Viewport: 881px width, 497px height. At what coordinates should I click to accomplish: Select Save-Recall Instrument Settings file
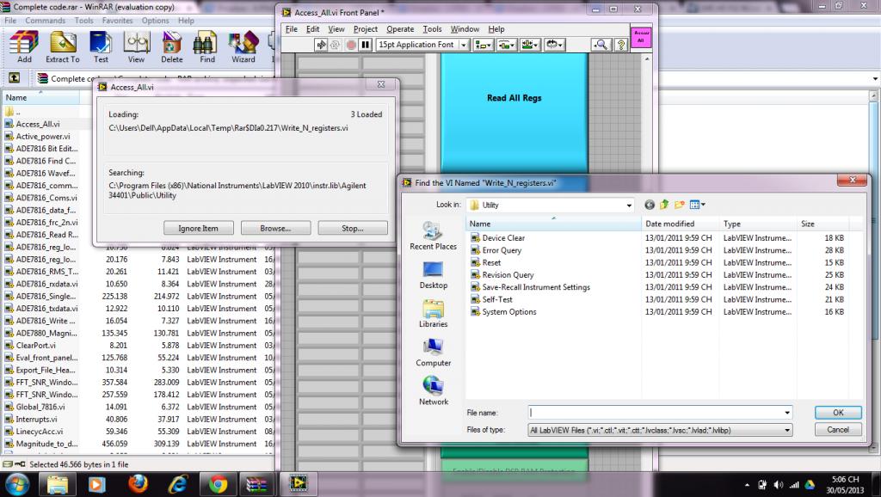coord(535,287)
